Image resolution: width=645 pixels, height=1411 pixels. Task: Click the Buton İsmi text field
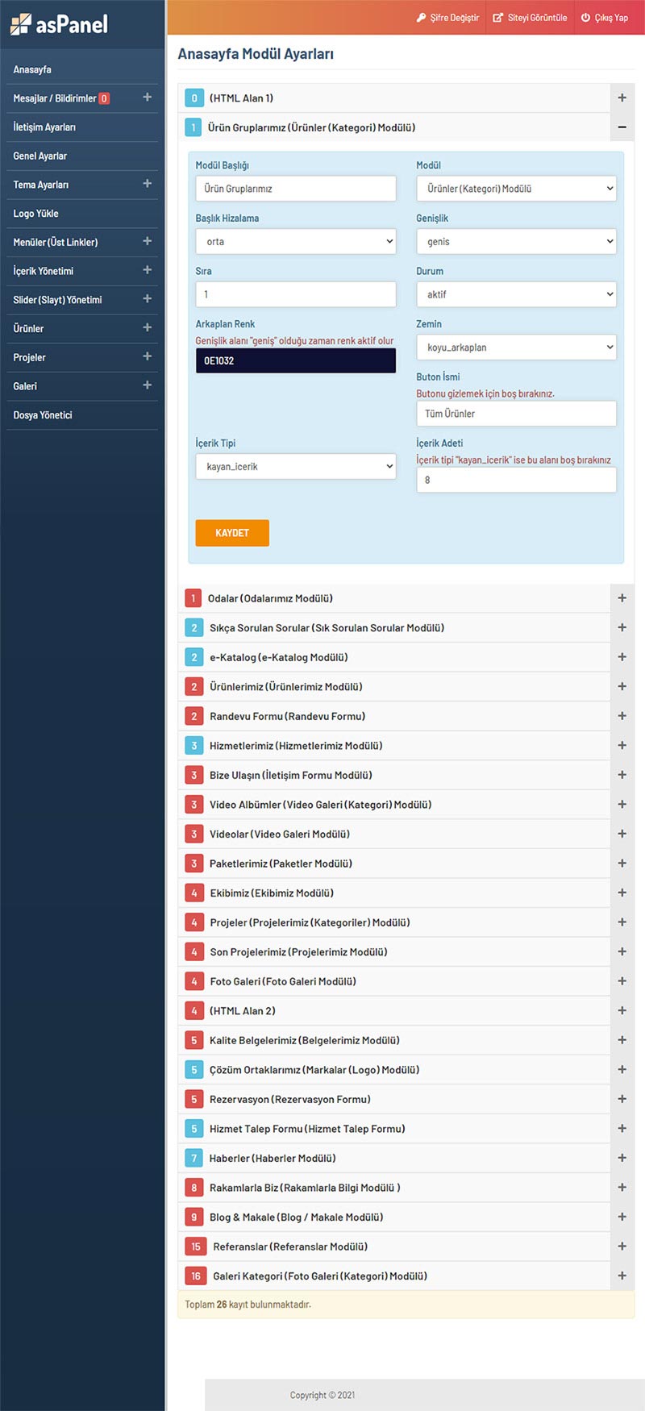(x=516, y=414)
